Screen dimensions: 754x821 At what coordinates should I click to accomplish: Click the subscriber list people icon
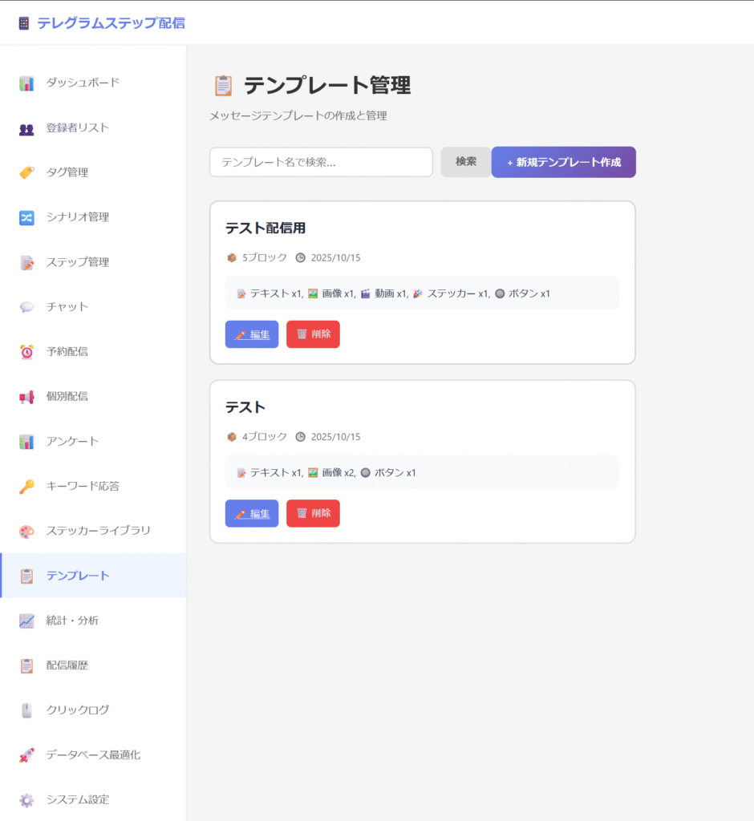(26, 127)
